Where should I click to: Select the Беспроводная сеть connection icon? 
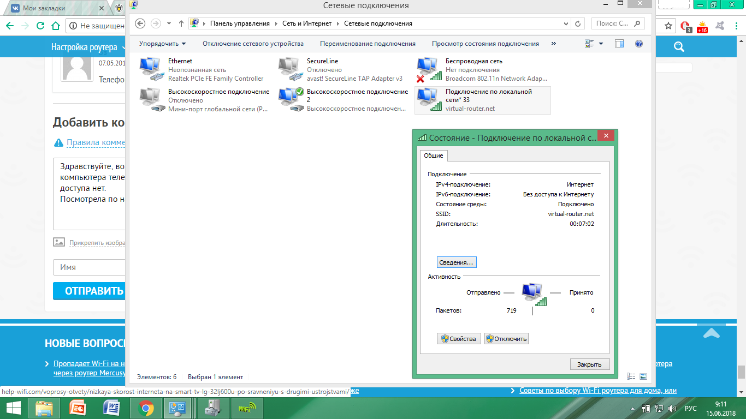(x=429, y=70)
